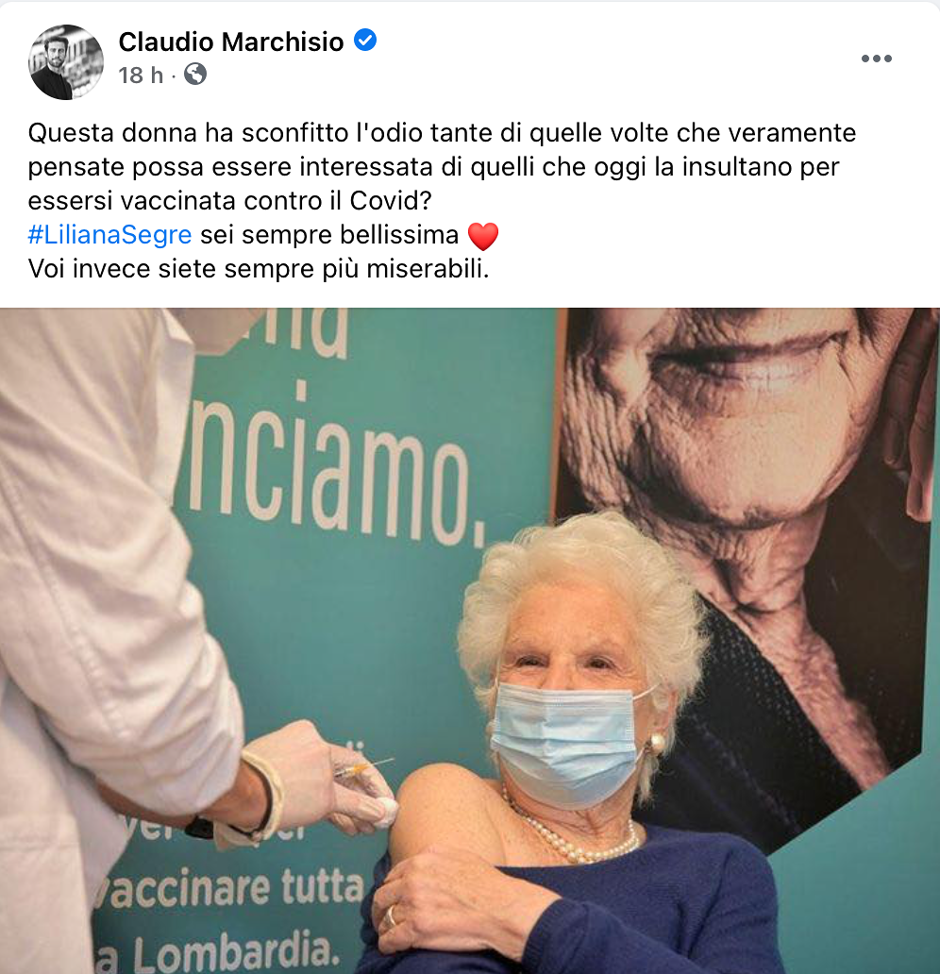The height and width of the screenshot is (974, 940).
Task: Click the 18 h post timestamp
Action: [x=141, y=76]
